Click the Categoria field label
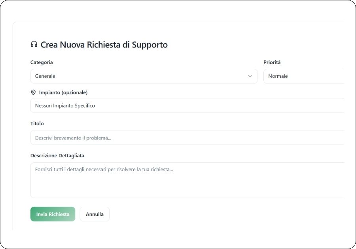Viewport: 356px width, 249px height. [x=42, y=62]
